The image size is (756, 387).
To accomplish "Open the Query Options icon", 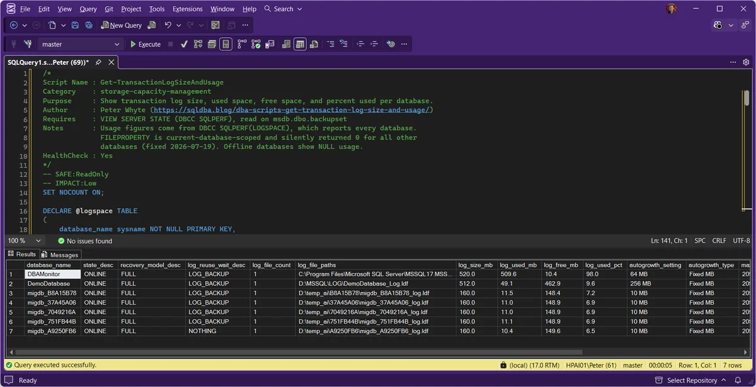I will (x=212, y=44).
